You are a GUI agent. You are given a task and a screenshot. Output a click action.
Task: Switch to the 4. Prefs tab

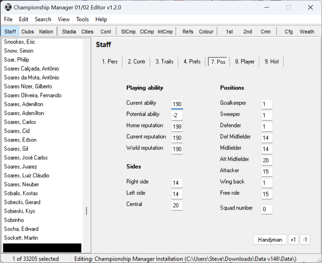pyautogui.click(x=192, y=61)
